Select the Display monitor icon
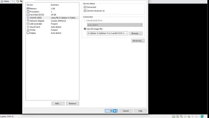 point(28,33)
